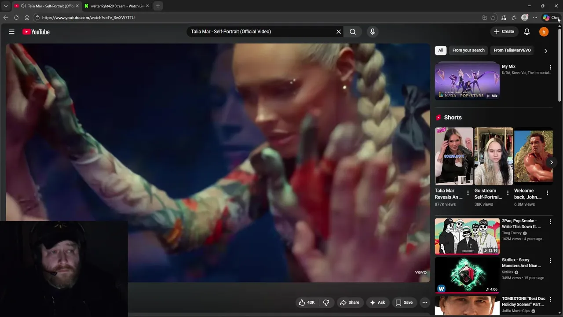Close the walterright420 Stream tab
563x317 pixels.
pyautogui.click(x=147, y=6)
